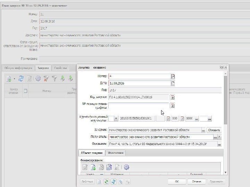Open the Идентификационный код закупки dropdown
The image size is (250, 187).
pyautogui.click(x=116, y=118)
